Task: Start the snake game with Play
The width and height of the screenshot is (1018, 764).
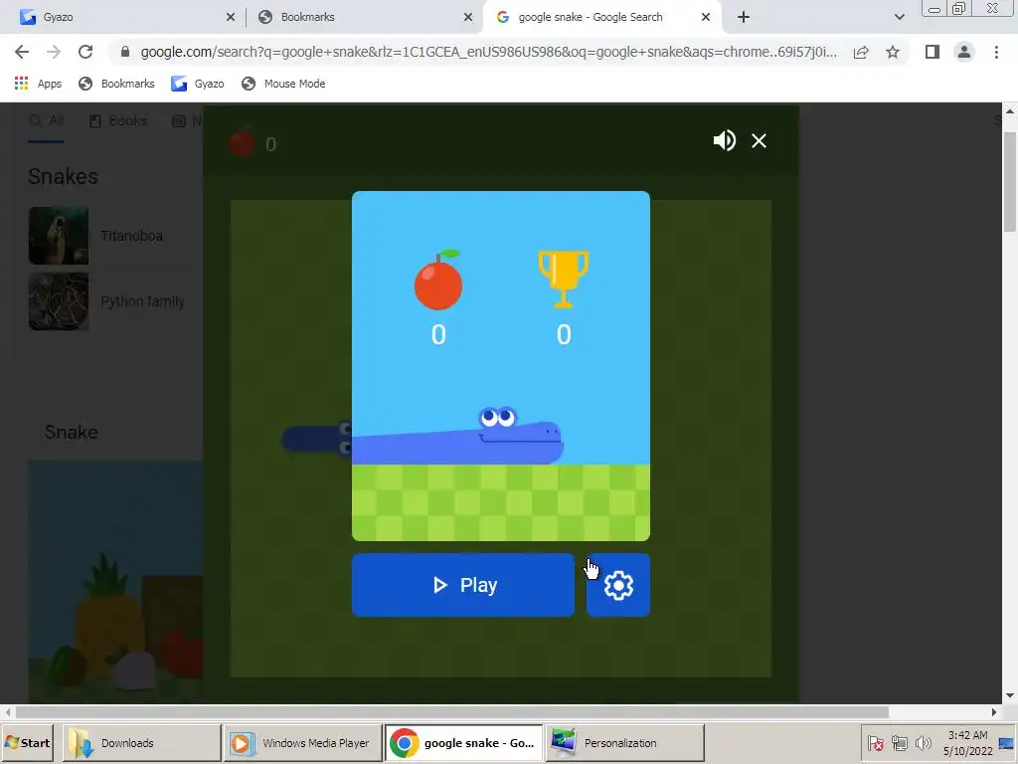Action: (x=463, y=585)
